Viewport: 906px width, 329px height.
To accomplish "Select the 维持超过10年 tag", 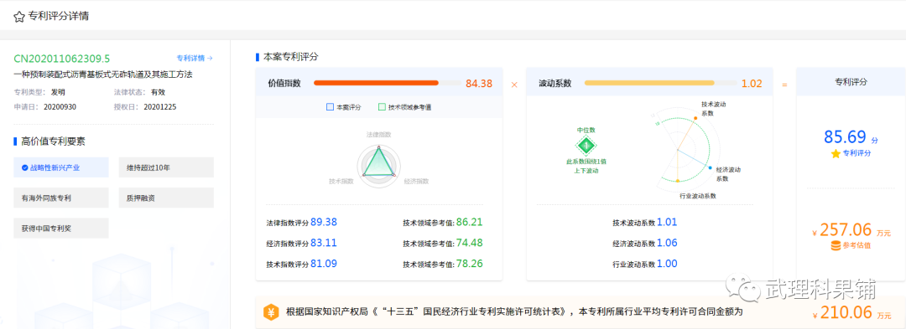I will tap(166, 167).
